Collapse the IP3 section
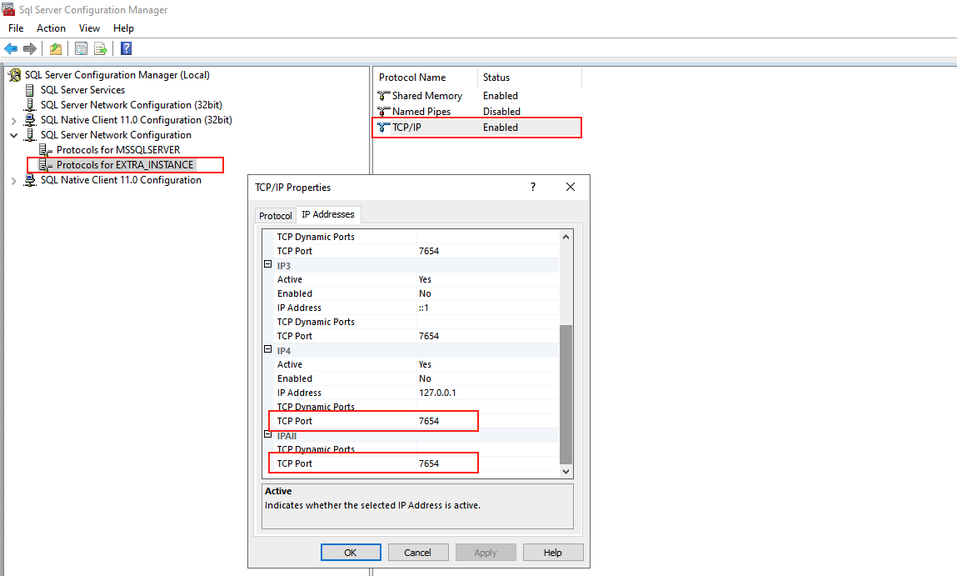The height and width of the screenshot is (576, 957). click(x=267, y=264)
